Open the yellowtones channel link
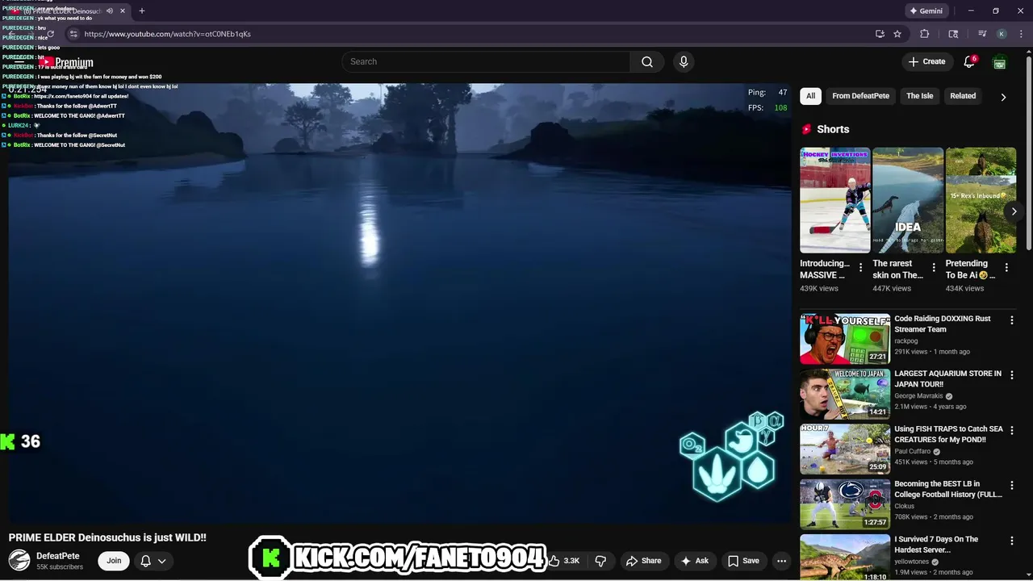This screenshot has height=581, width=1033. click(x=911, y=562)
